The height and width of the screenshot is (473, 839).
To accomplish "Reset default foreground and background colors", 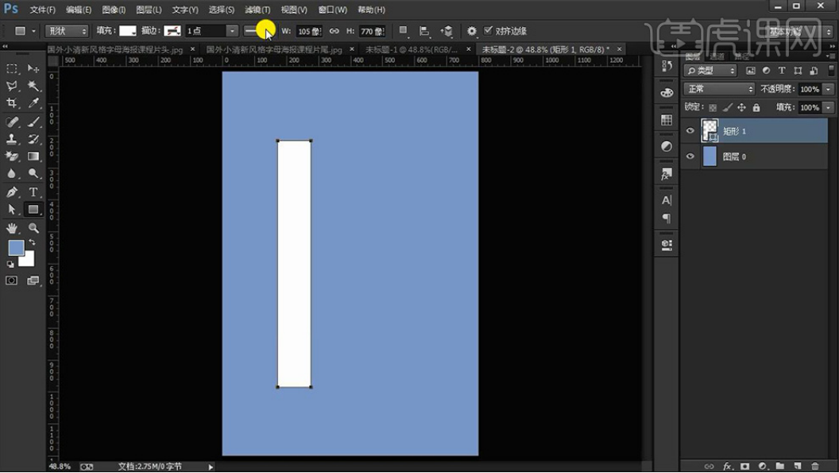I will coord(10,264).
